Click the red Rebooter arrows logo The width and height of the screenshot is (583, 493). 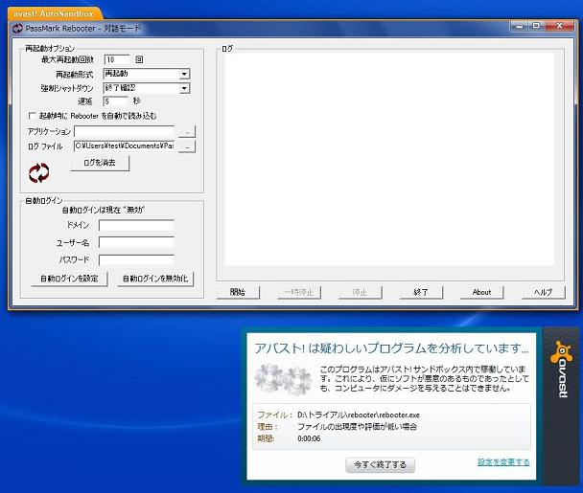tap(39, 173)
